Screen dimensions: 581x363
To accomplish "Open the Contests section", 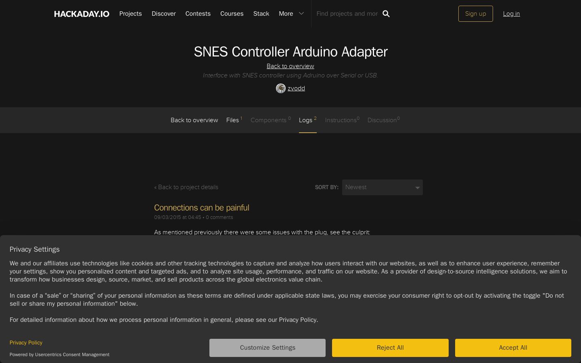I will pyautogui.click(x=198, y=14).
